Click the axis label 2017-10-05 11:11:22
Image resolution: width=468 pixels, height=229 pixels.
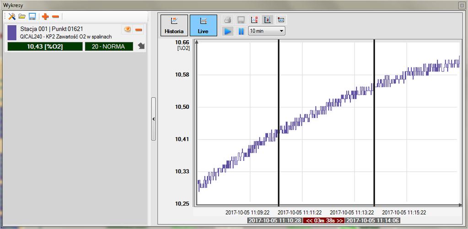tap(300, 213)
